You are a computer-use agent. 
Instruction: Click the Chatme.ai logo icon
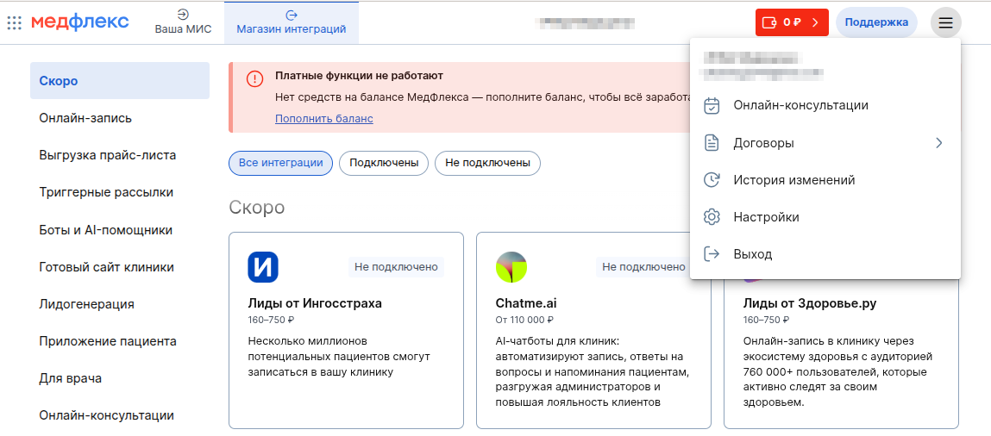tap(511, 267)
